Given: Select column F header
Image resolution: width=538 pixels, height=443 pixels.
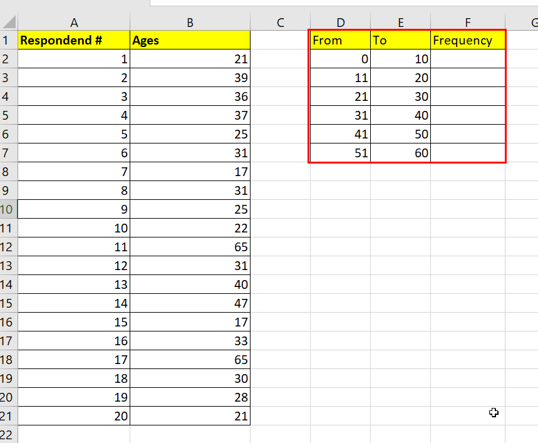Looking at the screenshot, I should [468, 23].
